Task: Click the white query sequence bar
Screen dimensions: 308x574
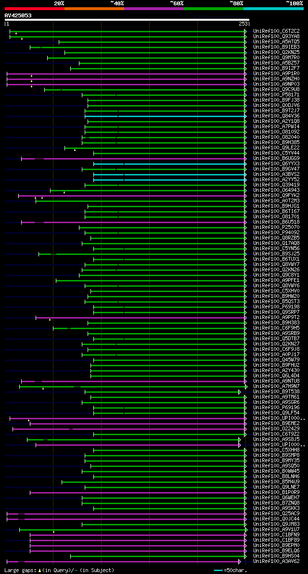Action: point(127,20)
